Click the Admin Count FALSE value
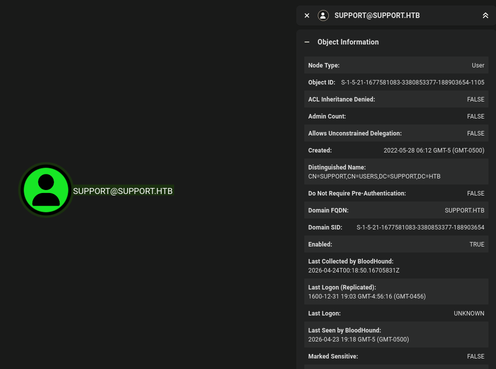The width and height of the screenshot is (496, 369). (x=475, y=116)
